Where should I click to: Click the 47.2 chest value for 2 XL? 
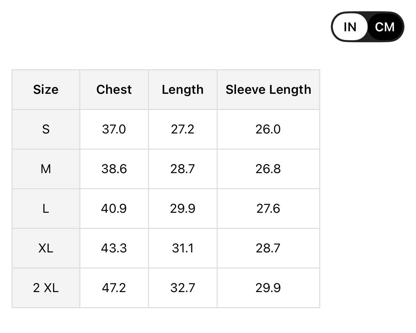[114, 288]
